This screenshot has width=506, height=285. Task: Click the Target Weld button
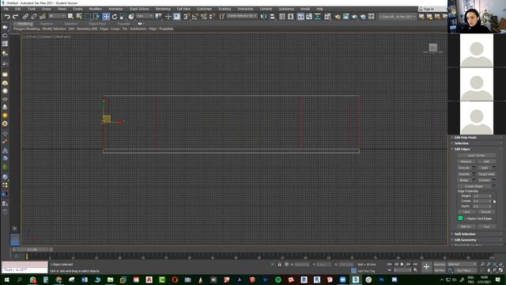coord(486,174)
